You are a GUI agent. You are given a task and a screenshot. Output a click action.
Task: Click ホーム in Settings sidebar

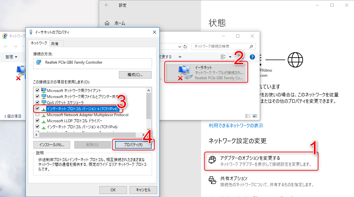tap(120, 23)
